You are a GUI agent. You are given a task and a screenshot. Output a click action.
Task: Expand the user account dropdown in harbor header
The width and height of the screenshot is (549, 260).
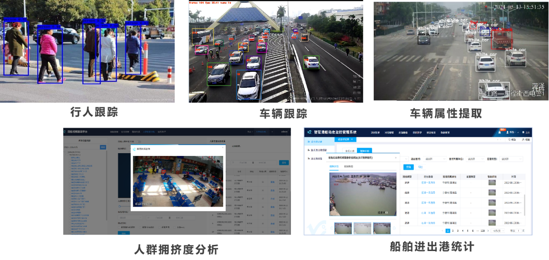click(x=512, y=132)
